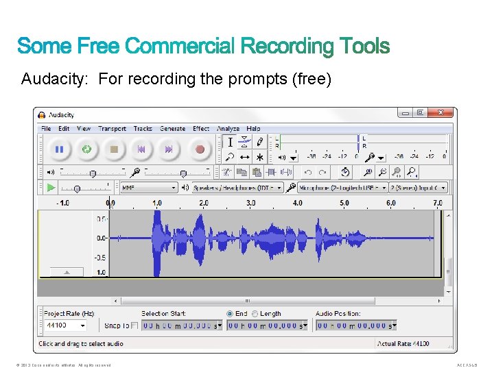Click the horizontal scrollbar thumb
Image resolution: width=494 pixels, height=370 pixels.
pos(248,301)
